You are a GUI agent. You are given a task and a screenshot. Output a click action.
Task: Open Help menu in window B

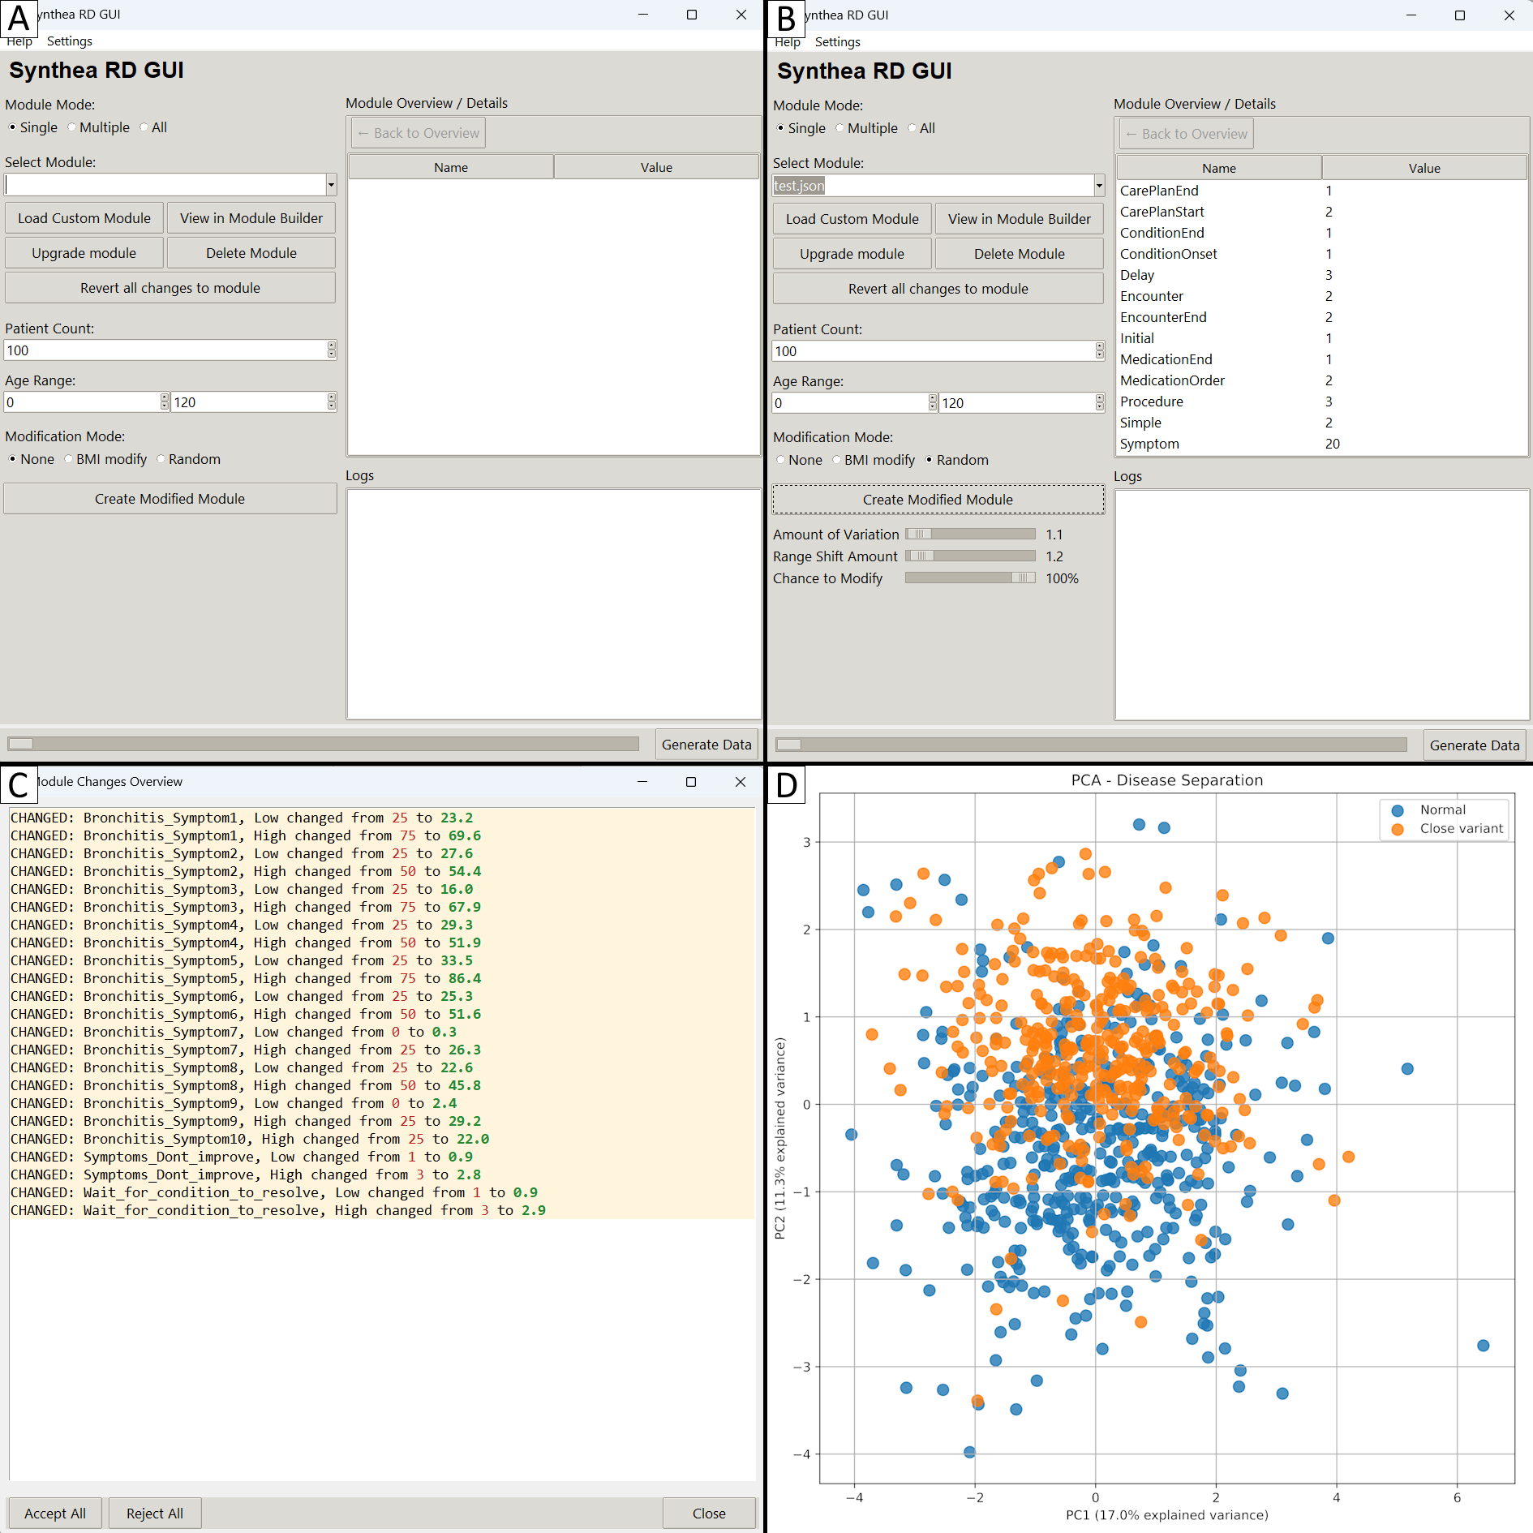tap(788, 42)
